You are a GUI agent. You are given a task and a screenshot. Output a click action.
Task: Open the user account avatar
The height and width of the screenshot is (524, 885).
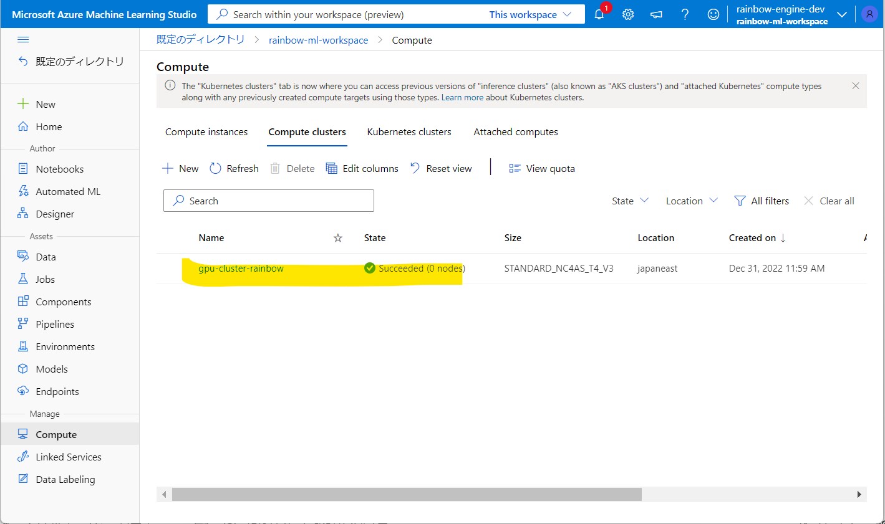pos(869,14)
